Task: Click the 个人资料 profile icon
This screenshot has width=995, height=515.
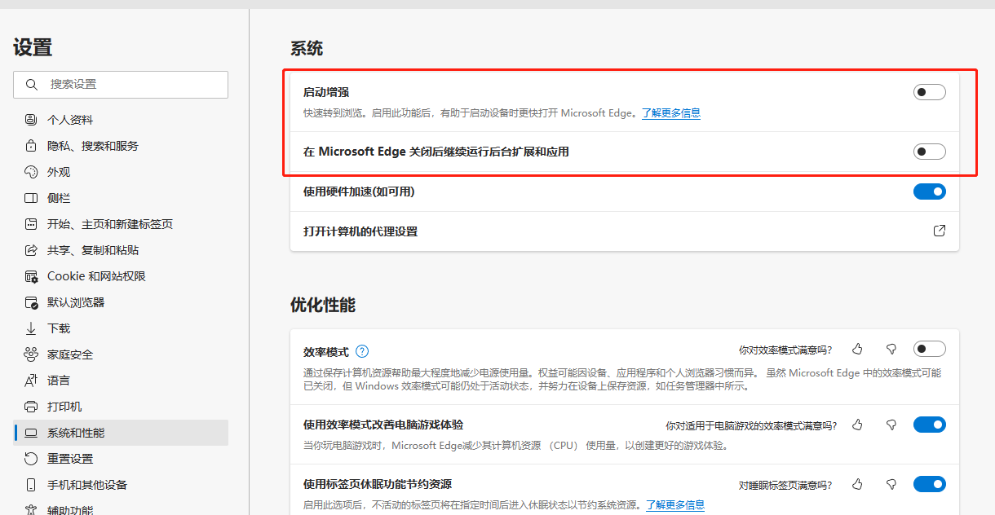Action: click(31, 120)
